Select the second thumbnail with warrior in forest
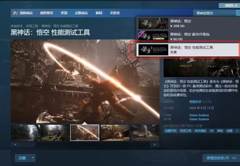Image resolution: width=240 pixels, height=166 pixels. point(56,133)
